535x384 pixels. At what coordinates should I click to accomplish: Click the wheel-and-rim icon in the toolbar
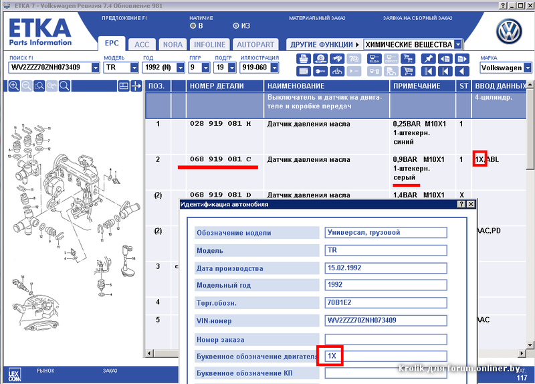point(320,59)
